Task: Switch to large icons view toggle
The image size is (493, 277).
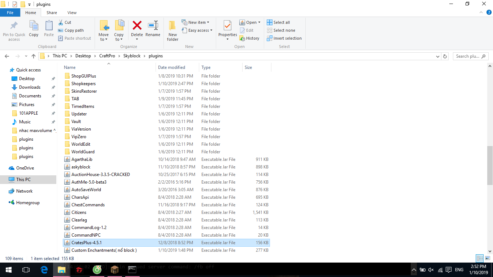Action: [488, 258]
